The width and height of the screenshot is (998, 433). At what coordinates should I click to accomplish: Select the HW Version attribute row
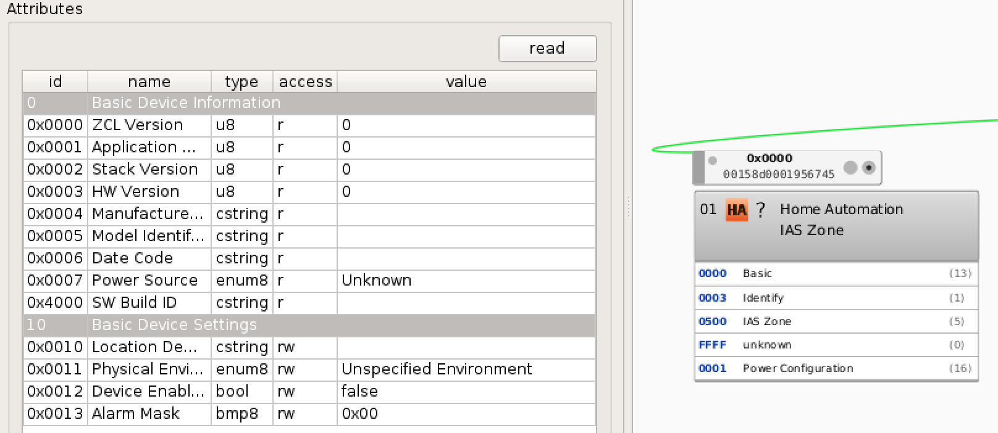[x=309, y=192]
